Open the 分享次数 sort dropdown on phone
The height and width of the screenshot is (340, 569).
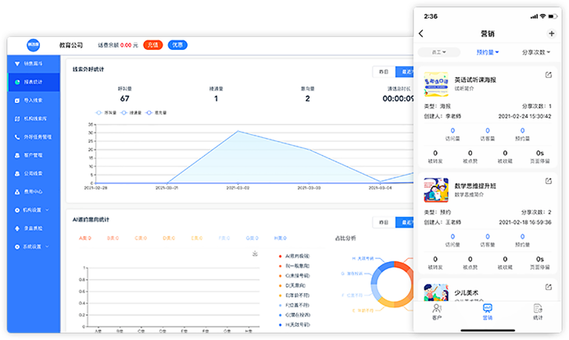536,52
